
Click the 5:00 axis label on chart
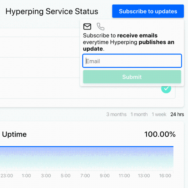pyautogui.click(x=65, y=176)
